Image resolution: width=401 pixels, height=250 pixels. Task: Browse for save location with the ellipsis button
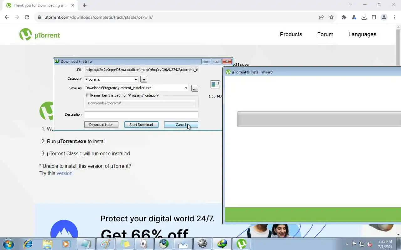click(195, 88)
